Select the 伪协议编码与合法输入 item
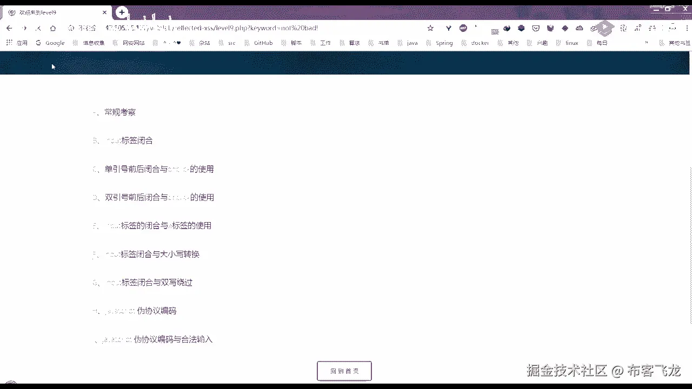The height and width of the screenshot is (389, 692). click(x=154, y=339)
